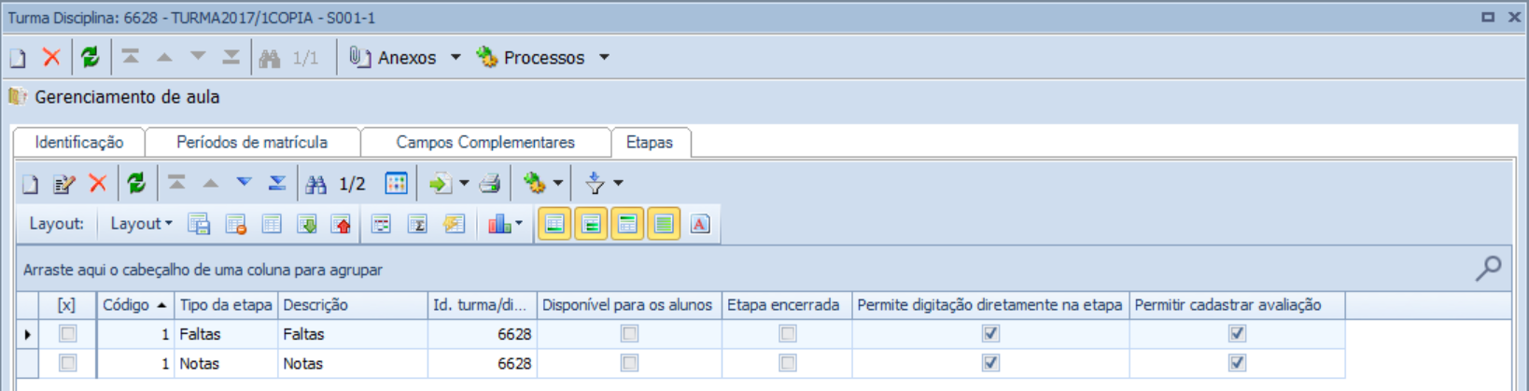
Task: Go to last record in top toolbar
Action: 231,58
